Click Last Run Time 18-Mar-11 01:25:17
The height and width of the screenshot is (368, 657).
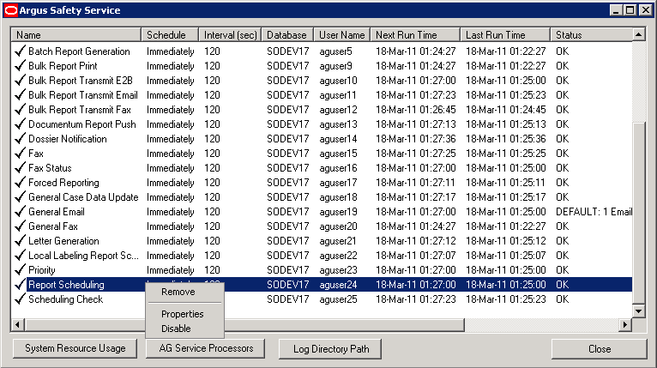(x=506, y=197)
